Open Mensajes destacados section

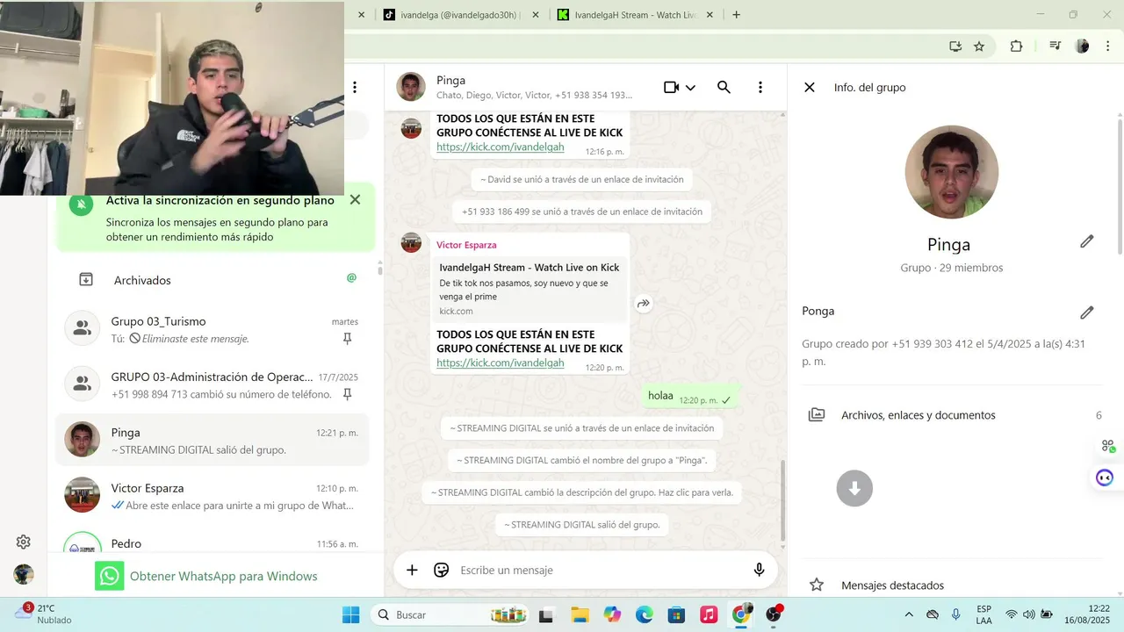(952, 585)
